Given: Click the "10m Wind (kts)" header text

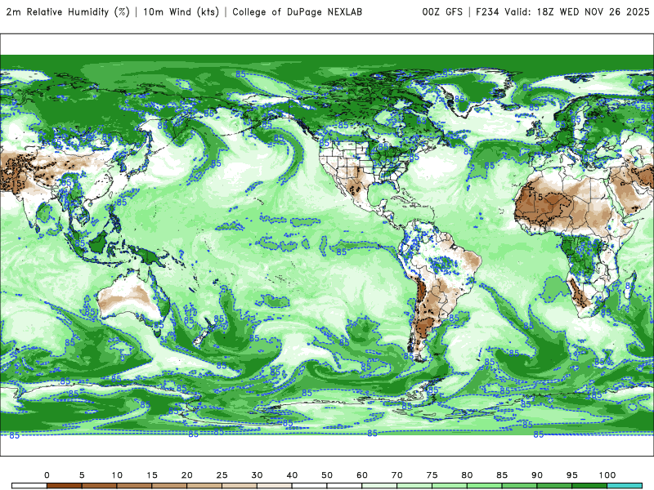Looking at the screenshot, I should (x=181, y=12).
